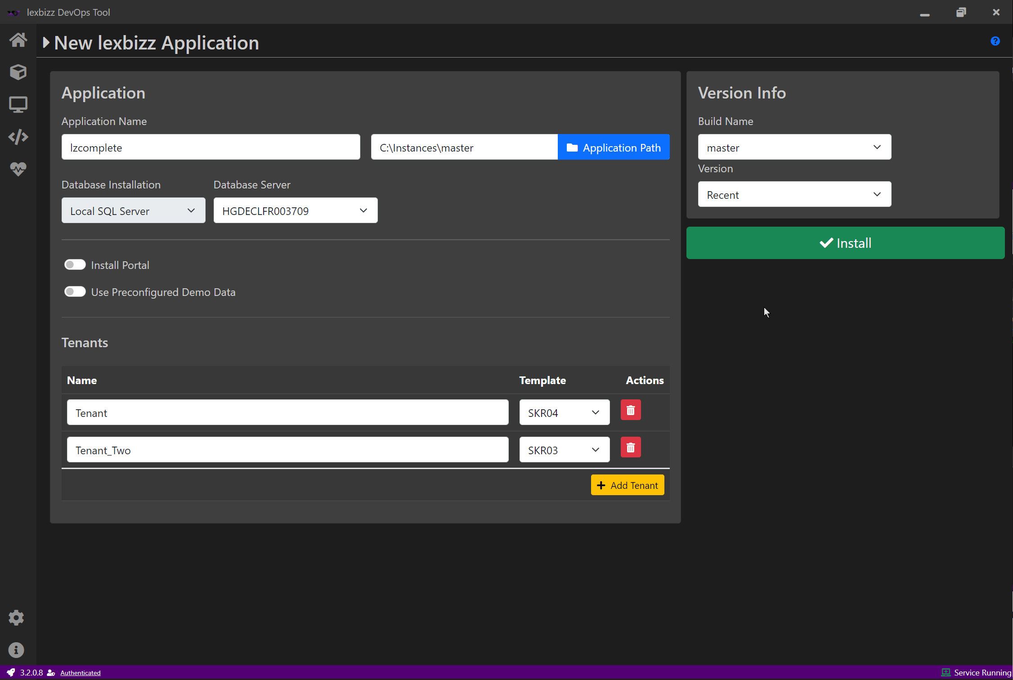The width and height of the screenshot is (1013, 680).
Task: Click the Tenant_Two name input field
Action: pos(288,450)
